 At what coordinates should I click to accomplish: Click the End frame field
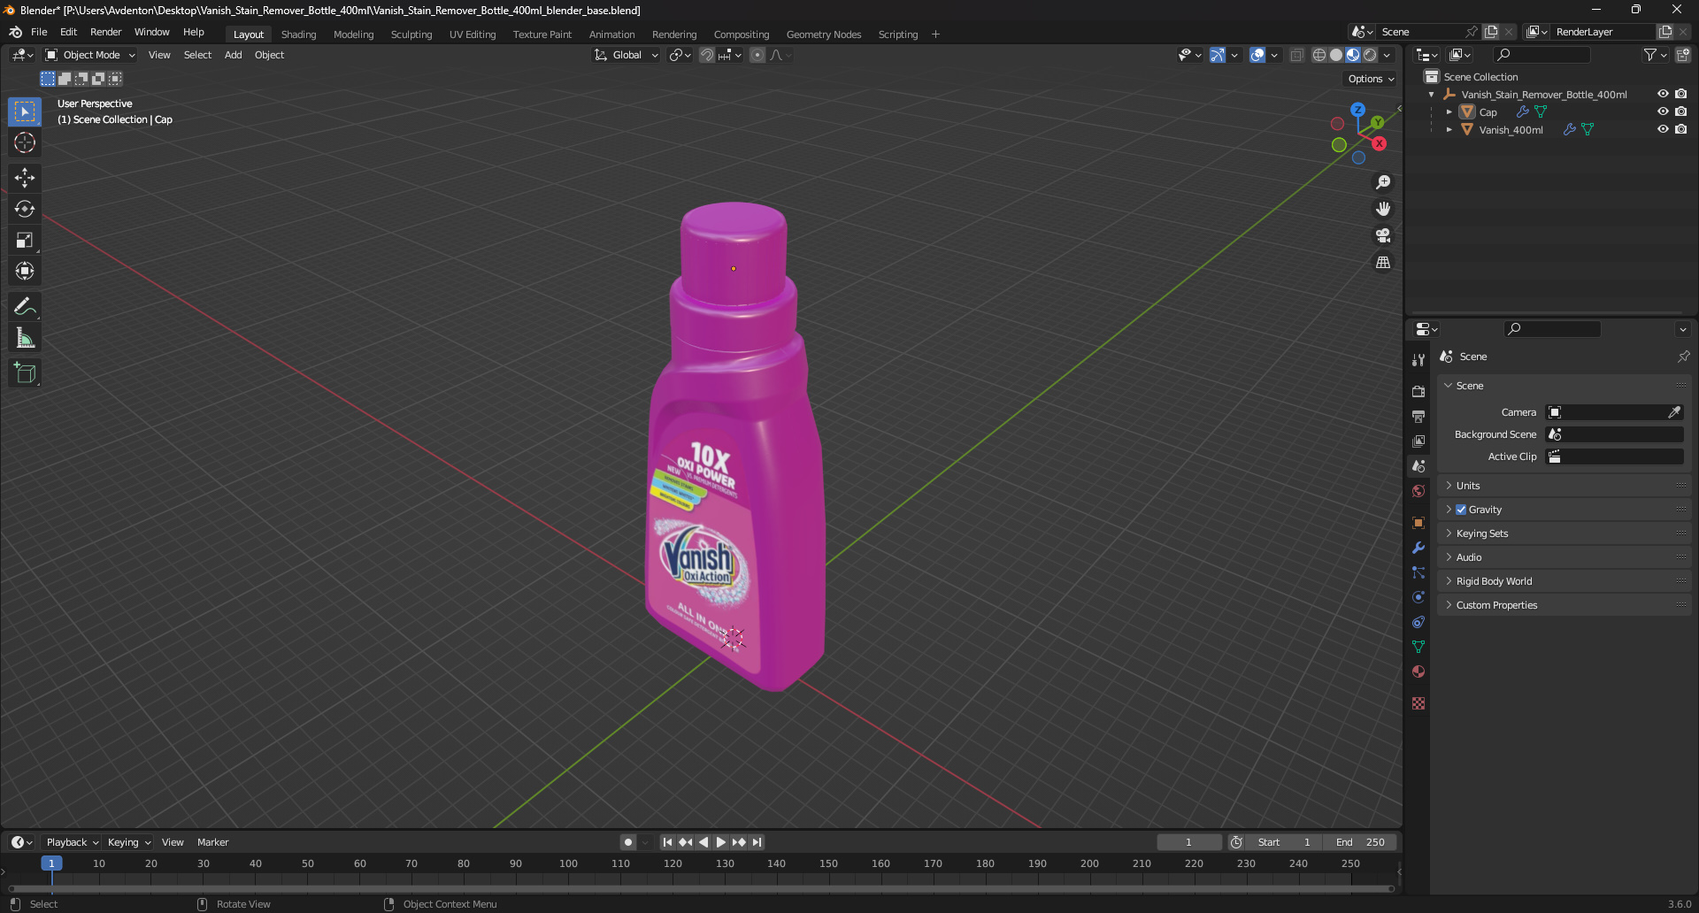(x=1361, y=842)
